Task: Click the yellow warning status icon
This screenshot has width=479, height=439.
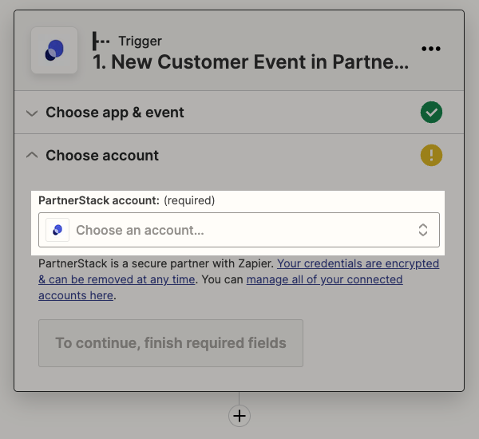Action: click(x=431, y=156)
